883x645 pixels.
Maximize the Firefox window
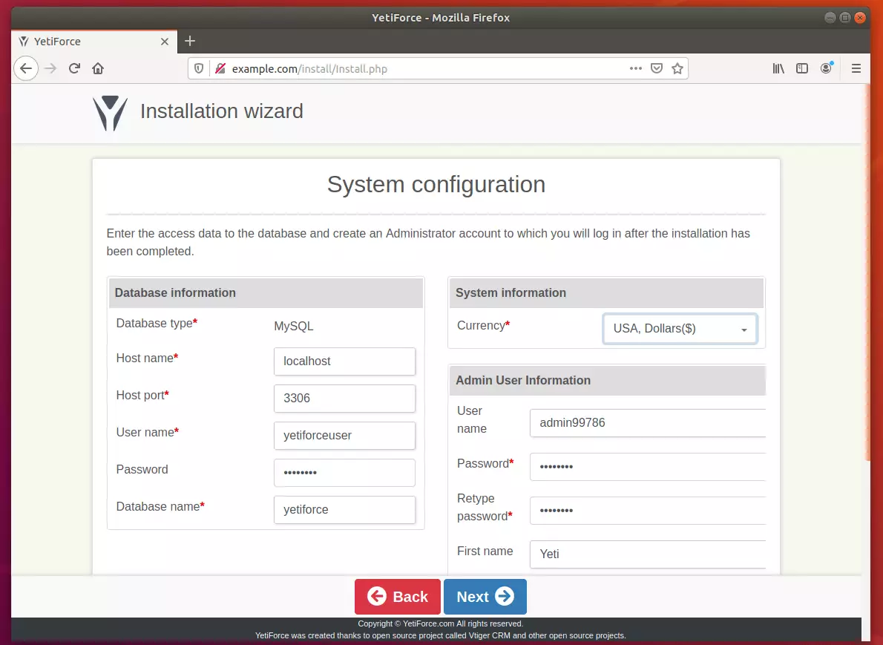[844, 18]
